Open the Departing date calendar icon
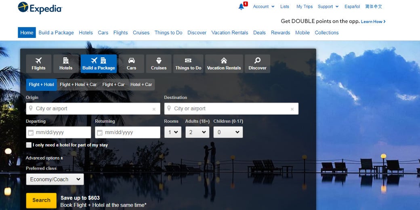 [x=31, y=132]
